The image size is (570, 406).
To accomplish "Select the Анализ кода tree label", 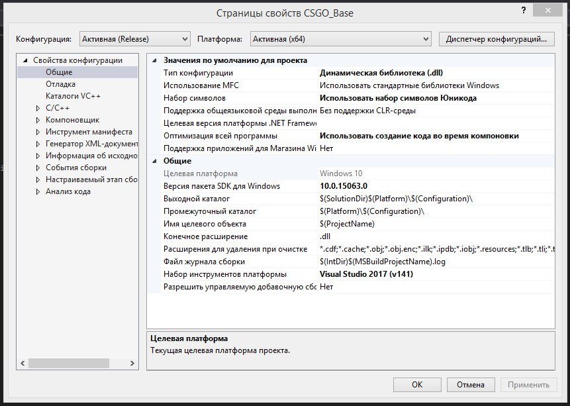I will (x=68, y=191).
